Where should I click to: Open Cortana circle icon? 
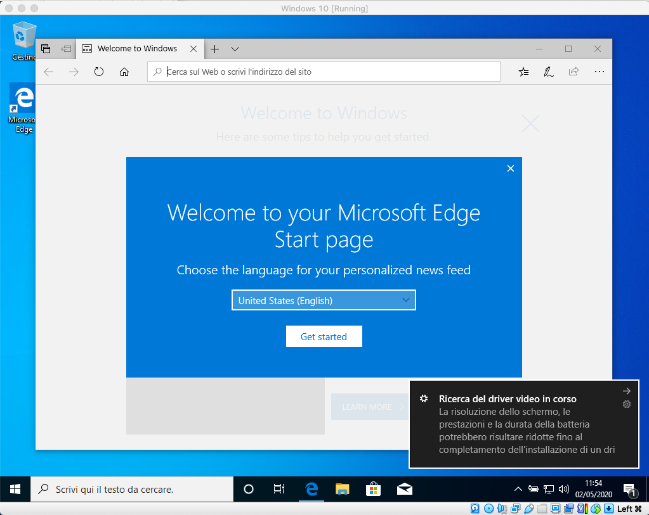[x=248, y=490]
